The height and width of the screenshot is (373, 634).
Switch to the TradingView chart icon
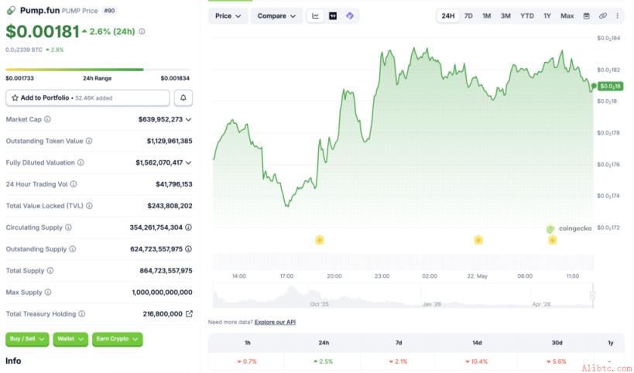333,16
